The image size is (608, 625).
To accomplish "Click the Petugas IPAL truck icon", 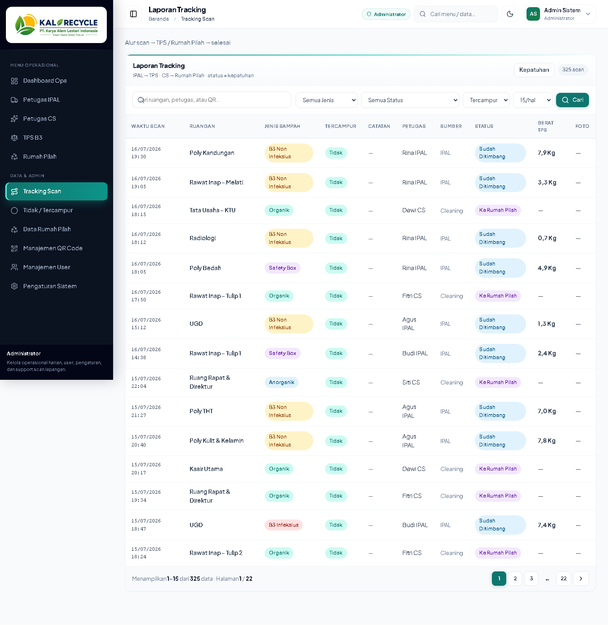I will point(14,100).
